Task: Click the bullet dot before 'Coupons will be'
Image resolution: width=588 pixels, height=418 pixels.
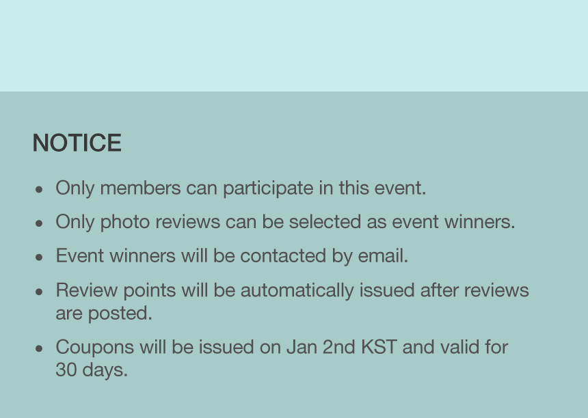Action: pos(39,349)
